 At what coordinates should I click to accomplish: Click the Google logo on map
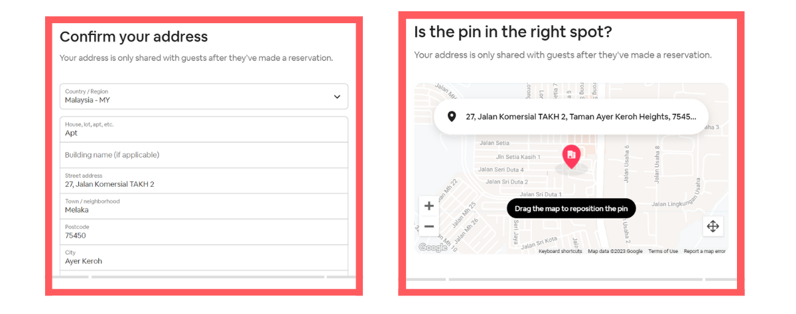[x=432, y=248]
